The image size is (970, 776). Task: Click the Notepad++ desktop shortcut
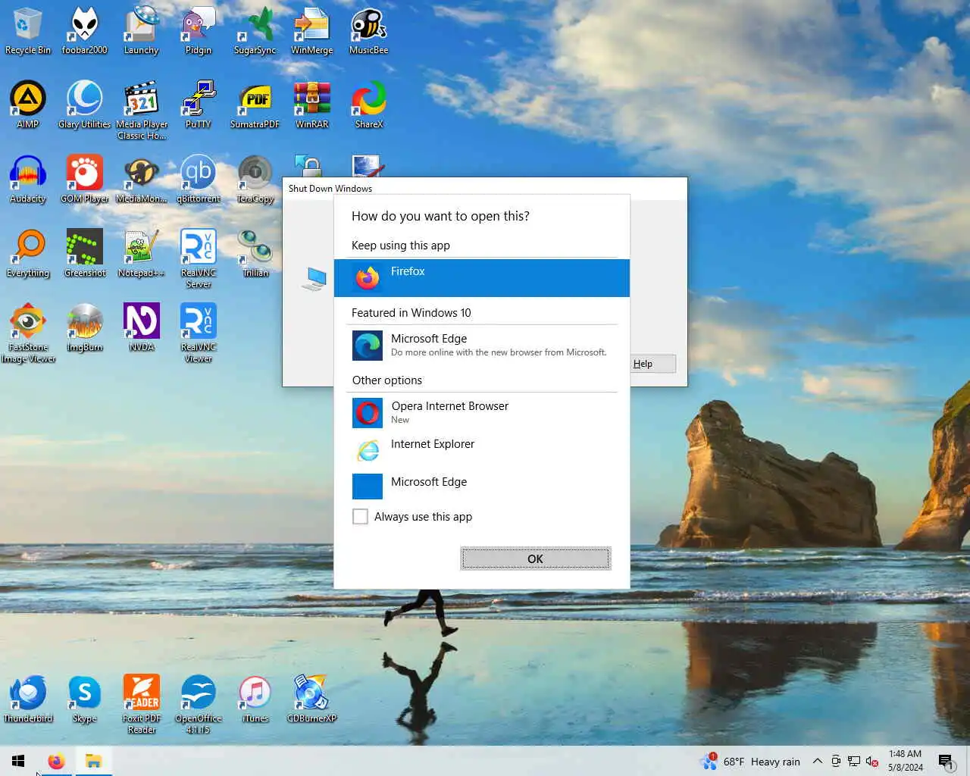pyautogui.click(x=141, y=253)
